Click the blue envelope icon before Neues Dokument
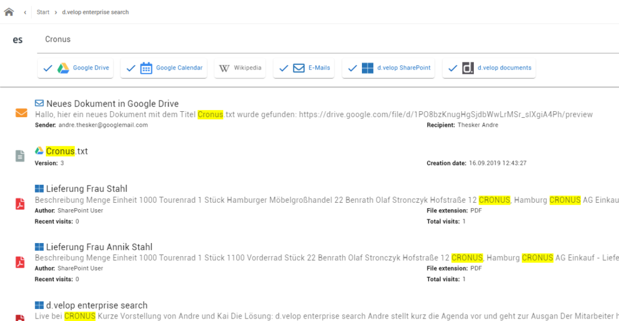Screen dimensions: 619x321 39,103
